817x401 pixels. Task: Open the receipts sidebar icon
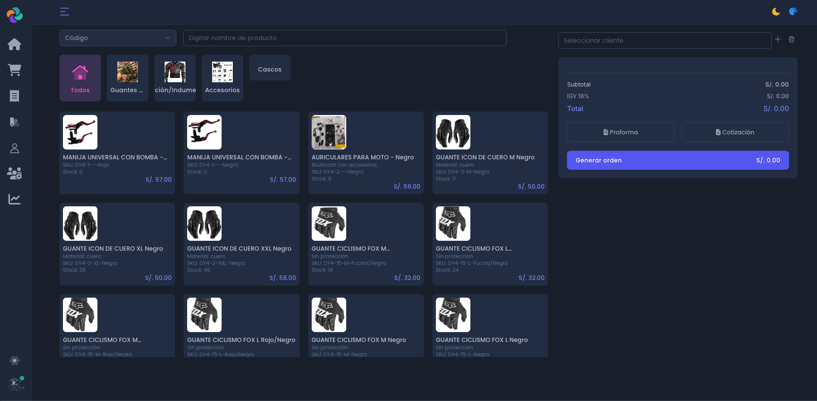click(x=14, y=96)
